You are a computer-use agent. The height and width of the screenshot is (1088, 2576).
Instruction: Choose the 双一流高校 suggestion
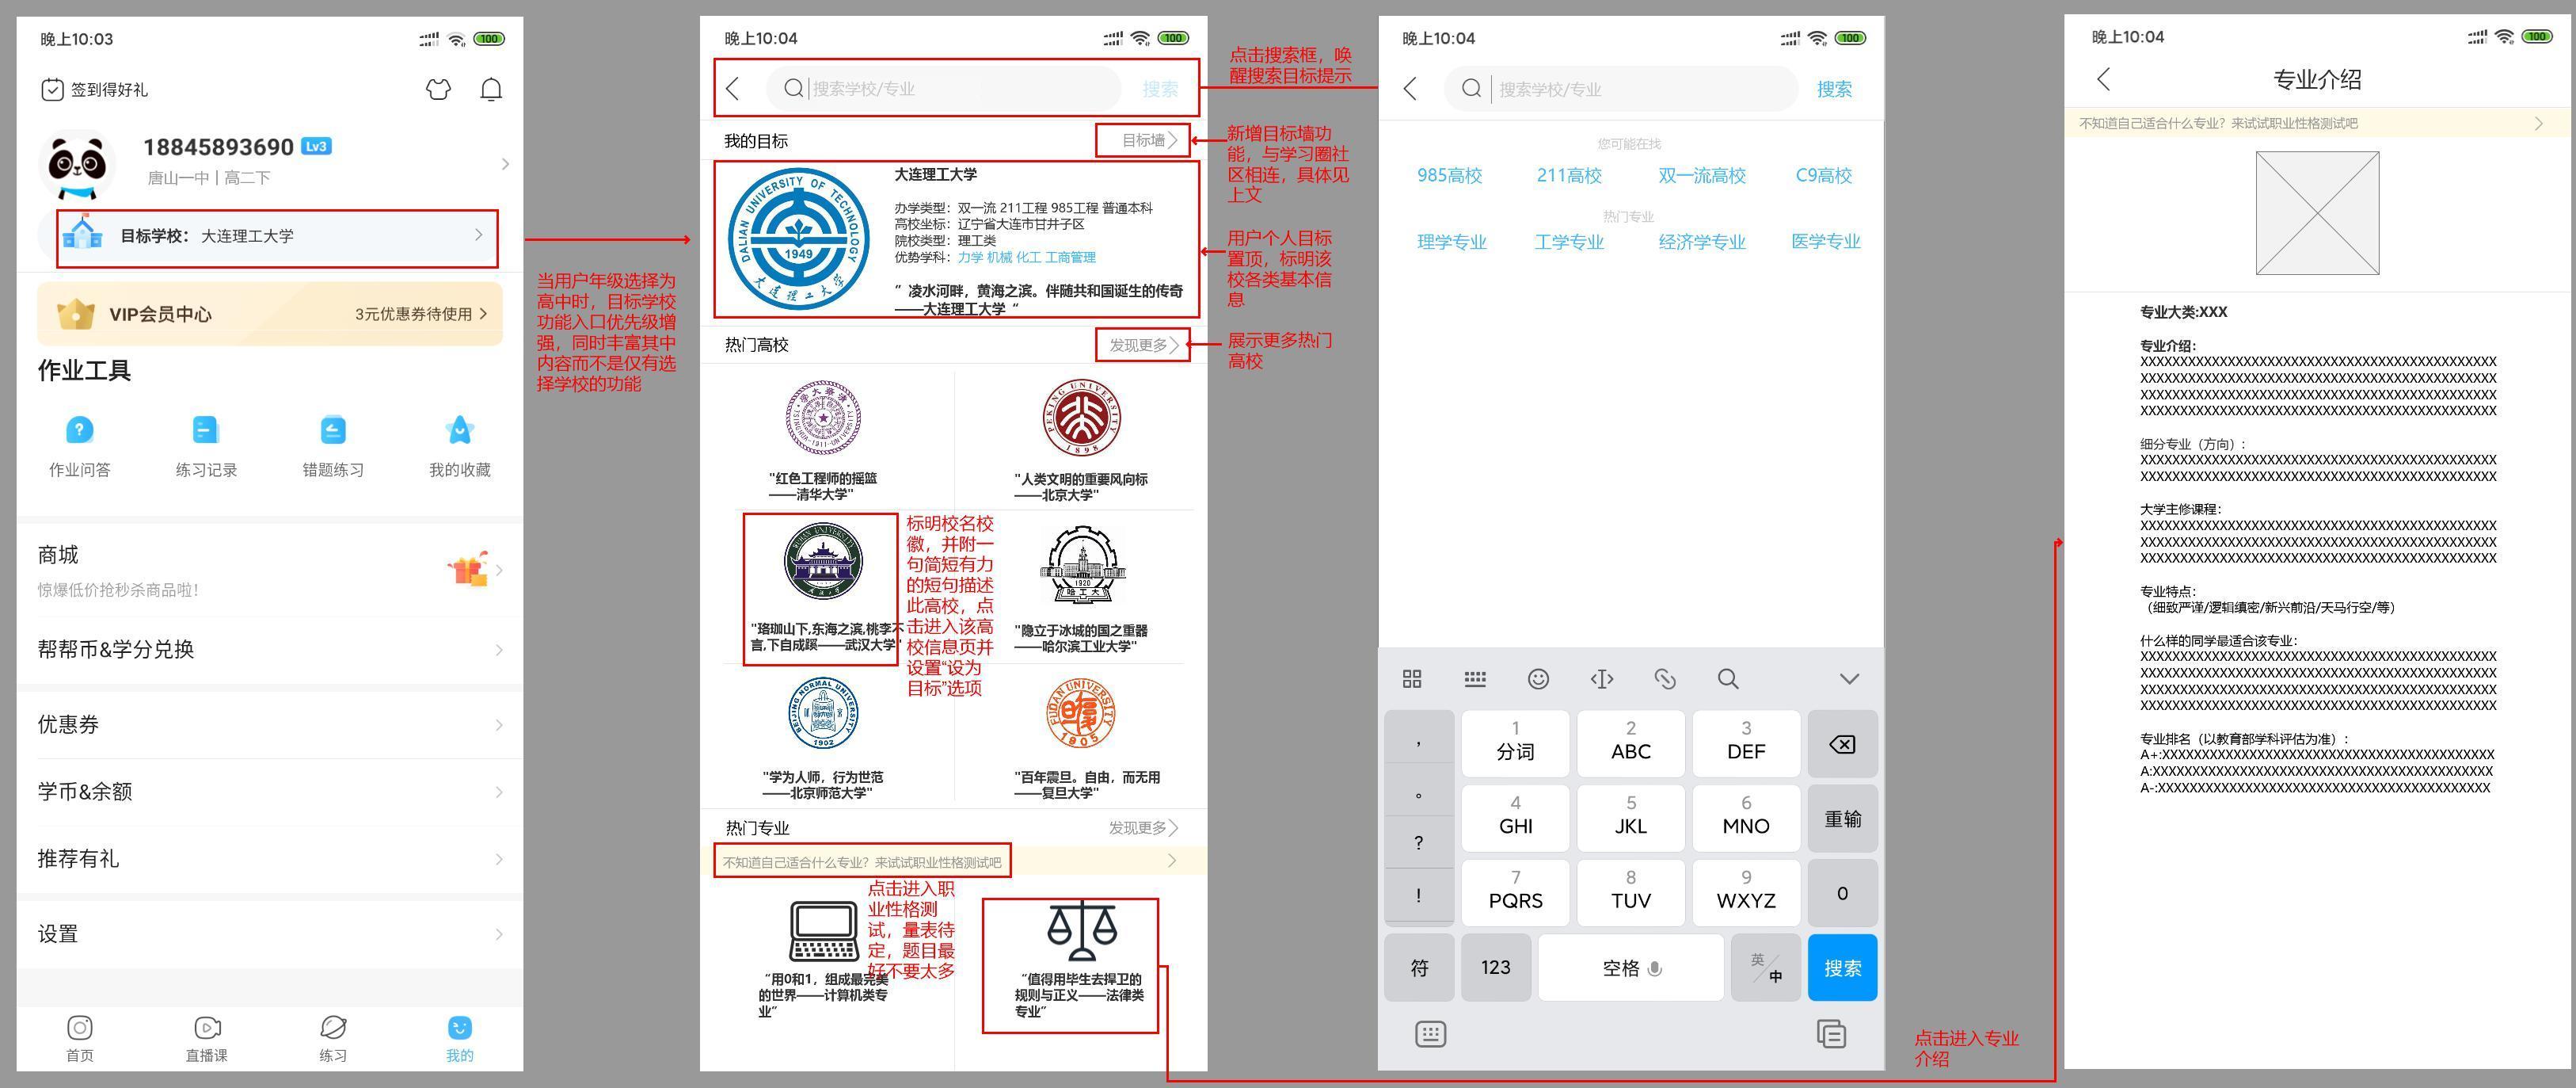click(1702, 175)
